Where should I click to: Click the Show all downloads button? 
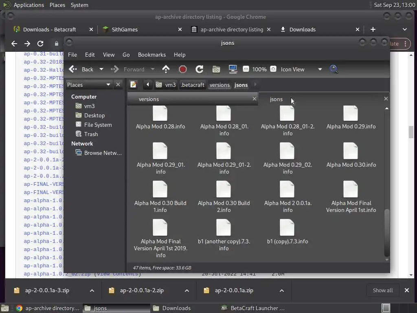[383, 290]
